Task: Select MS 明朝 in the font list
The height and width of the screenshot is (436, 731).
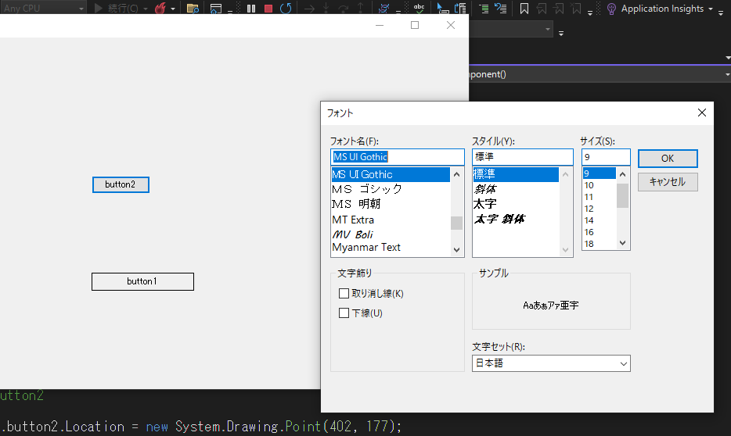Action: tap(356, 204)
